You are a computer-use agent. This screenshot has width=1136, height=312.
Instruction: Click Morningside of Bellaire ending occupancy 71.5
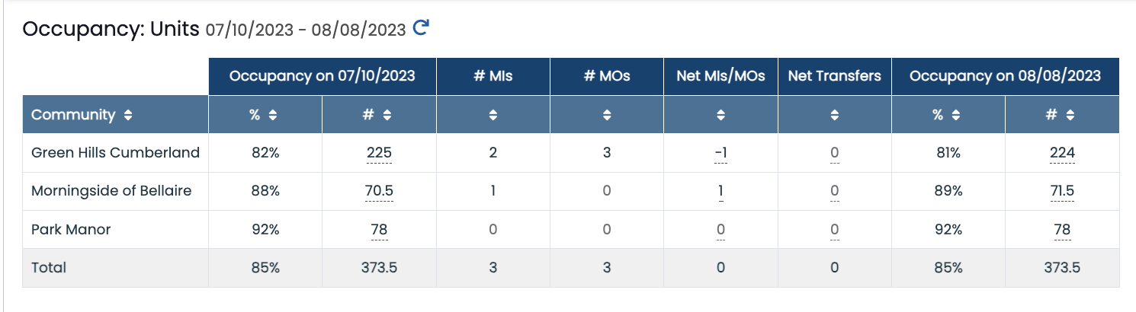(1062, 191)
